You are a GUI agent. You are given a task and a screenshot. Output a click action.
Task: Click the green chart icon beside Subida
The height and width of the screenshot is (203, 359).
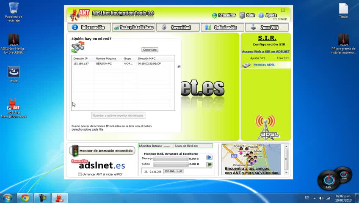pyautogui.click(x=209, y=165)
